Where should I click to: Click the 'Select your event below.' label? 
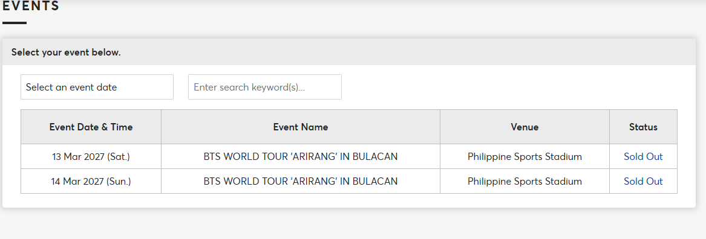66,53
